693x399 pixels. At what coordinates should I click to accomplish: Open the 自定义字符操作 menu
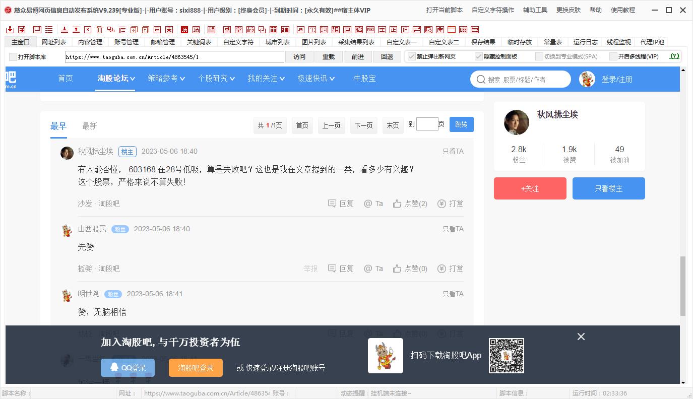(x=493, y=10)
